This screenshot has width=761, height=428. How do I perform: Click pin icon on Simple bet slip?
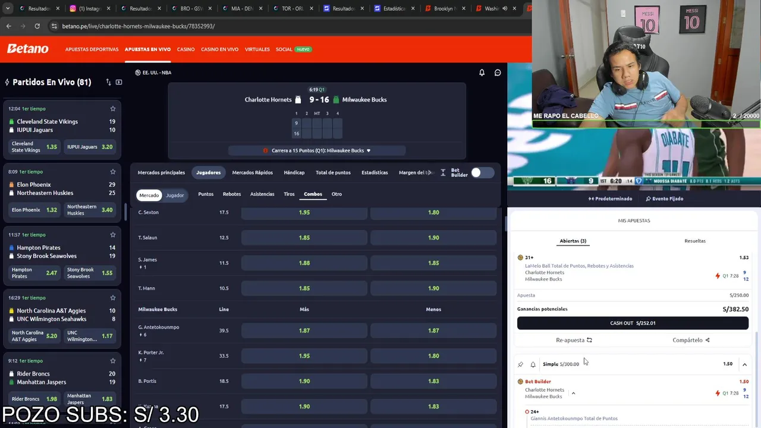pos(520,364)
